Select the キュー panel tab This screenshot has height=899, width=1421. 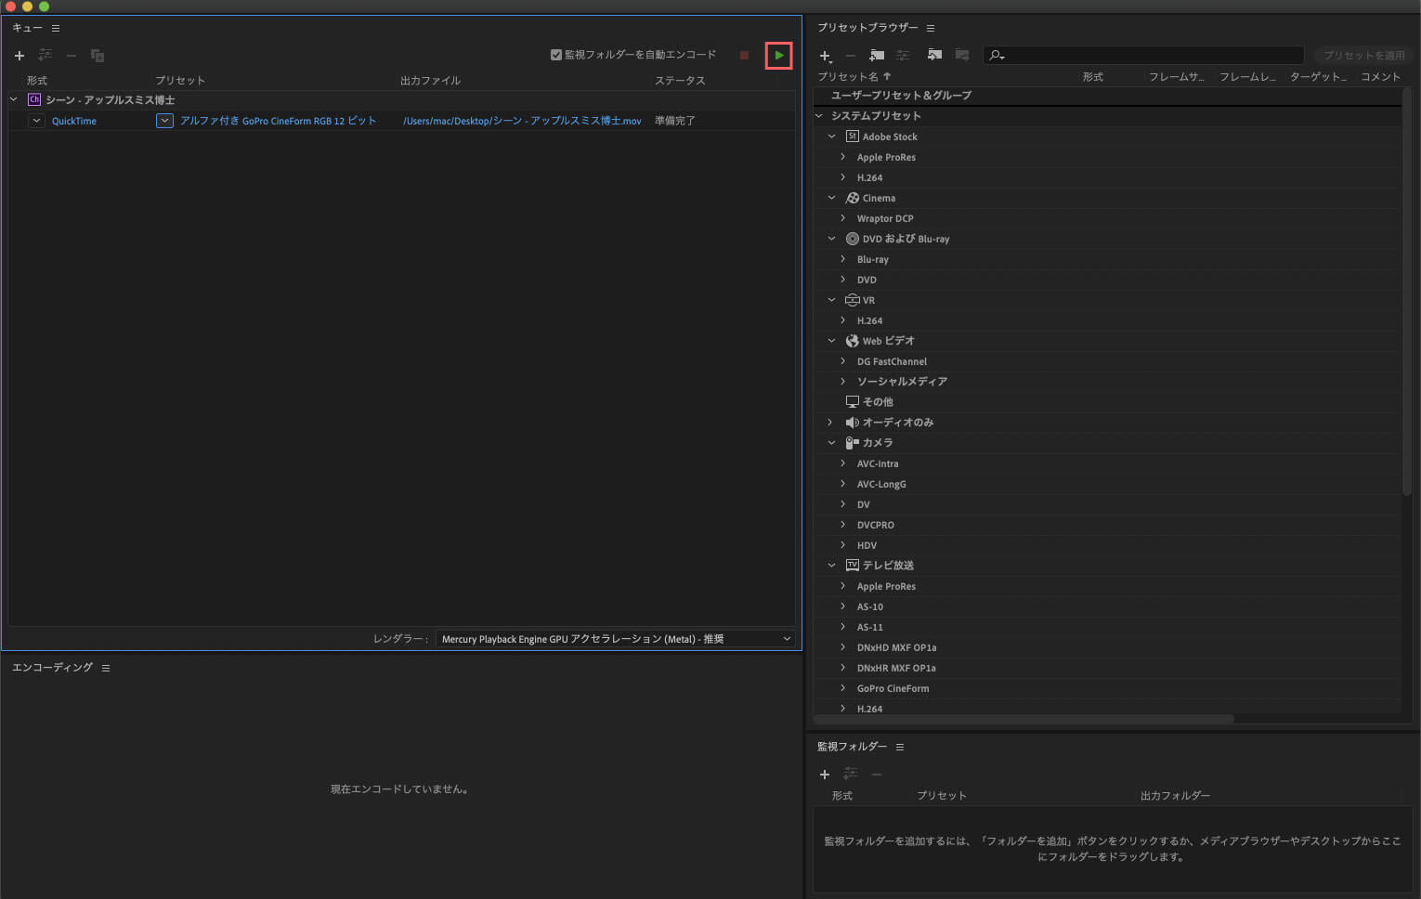click(27, 28)
